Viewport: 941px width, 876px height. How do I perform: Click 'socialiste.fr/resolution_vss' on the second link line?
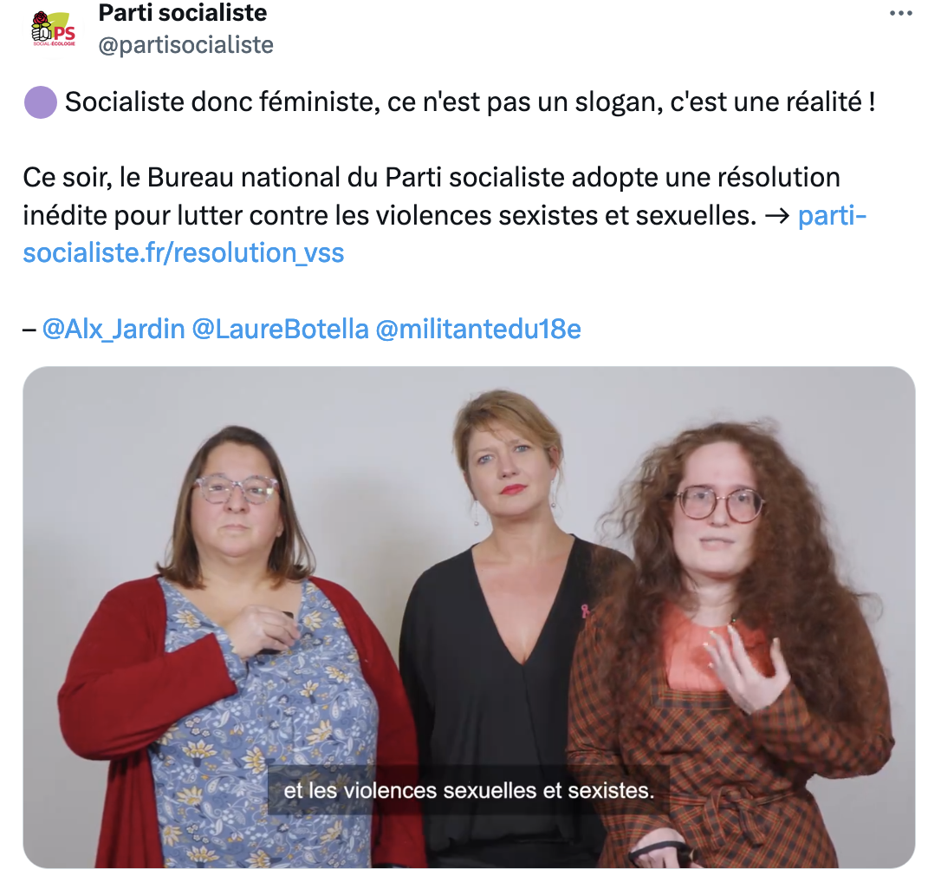(184, 253)
